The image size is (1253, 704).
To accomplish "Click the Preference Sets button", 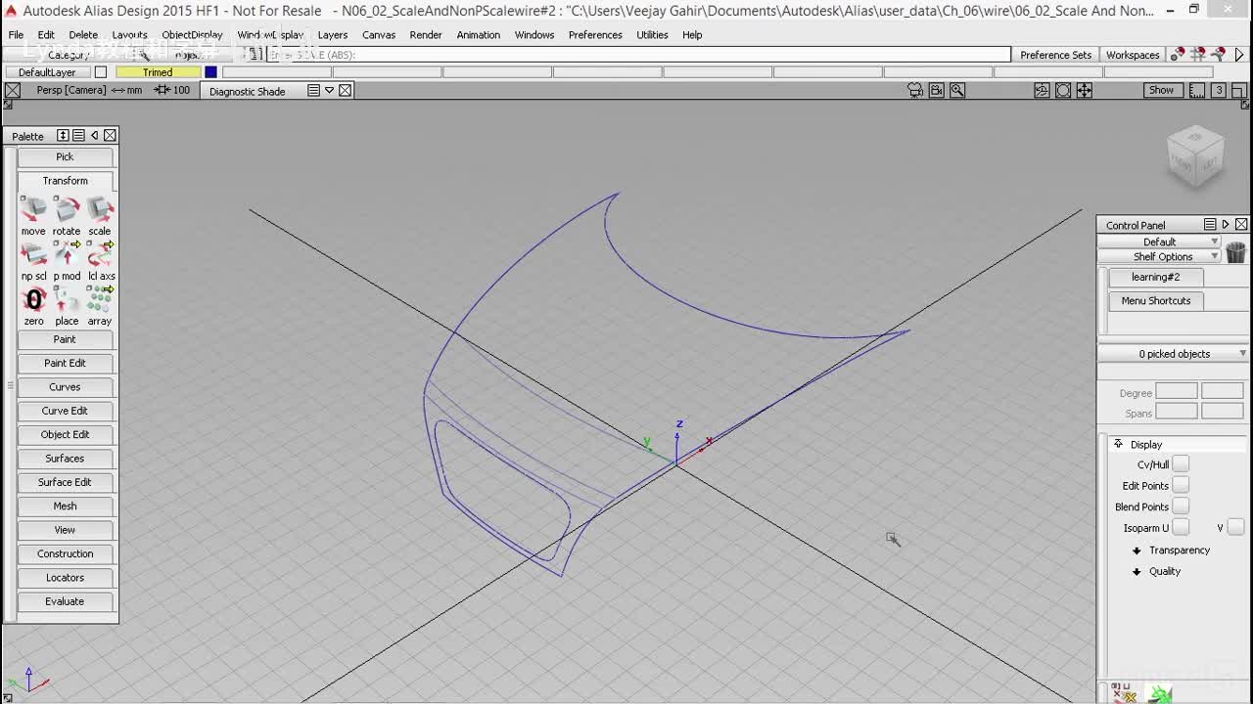I will click(x=1055, y=55).
